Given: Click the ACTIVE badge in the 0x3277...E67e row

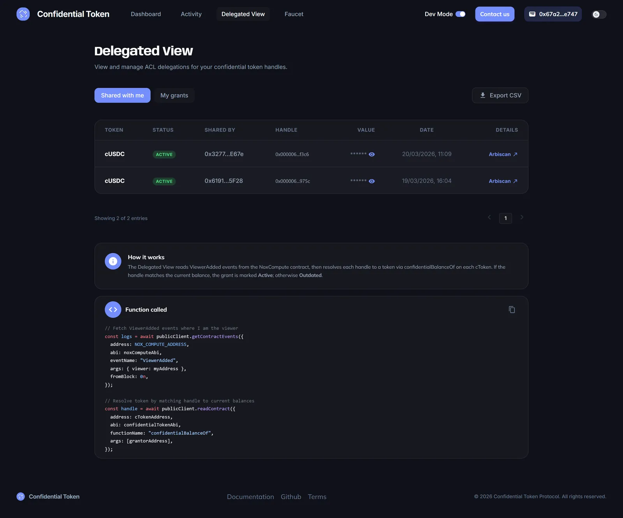Looking at the screenshot, I should [164, 155].
